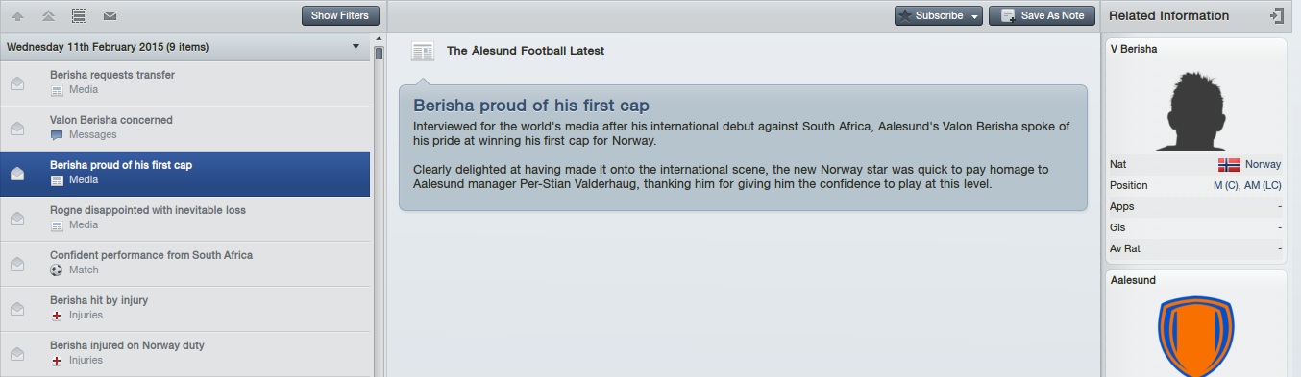Collapse the Wednesday 11th February 2015 group
Viewport: 1301px width, 377px height.
357,46
